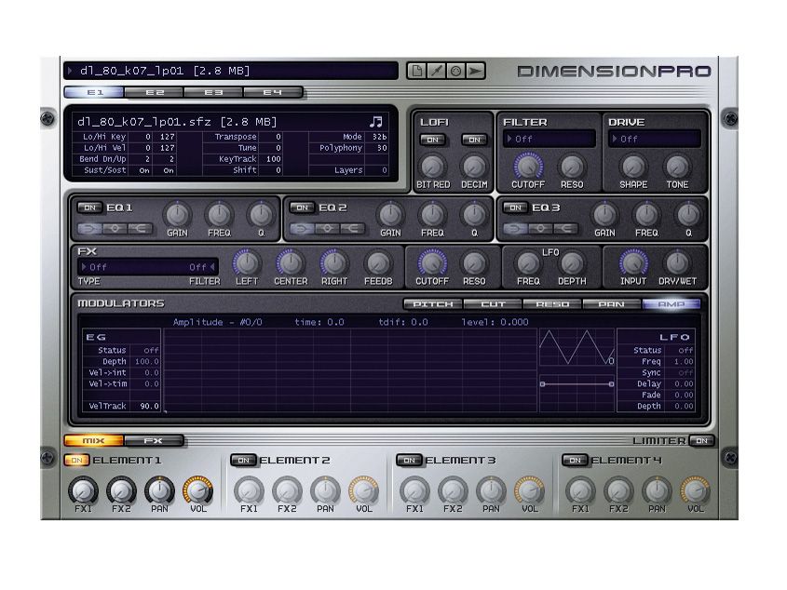The image size is (787, 590).
Task: Select the PAN modulator tab
Action: click(x=611, y=304)
